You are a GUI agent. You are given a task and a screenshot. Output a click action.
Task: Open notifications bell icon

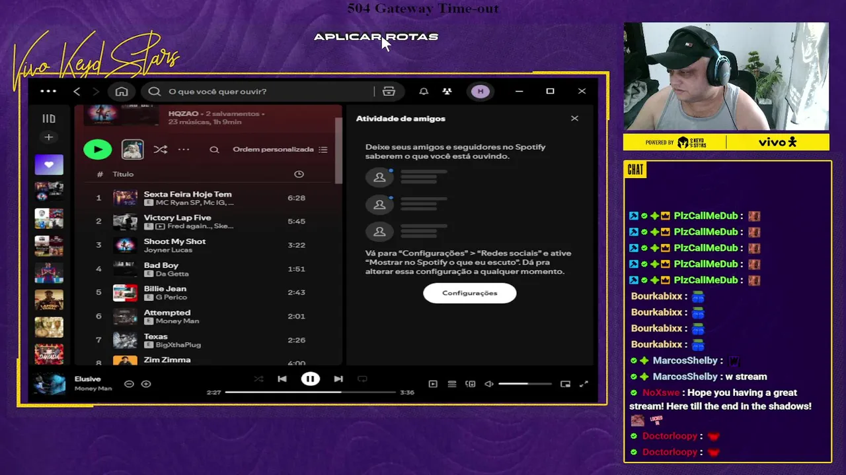point(424,92)
